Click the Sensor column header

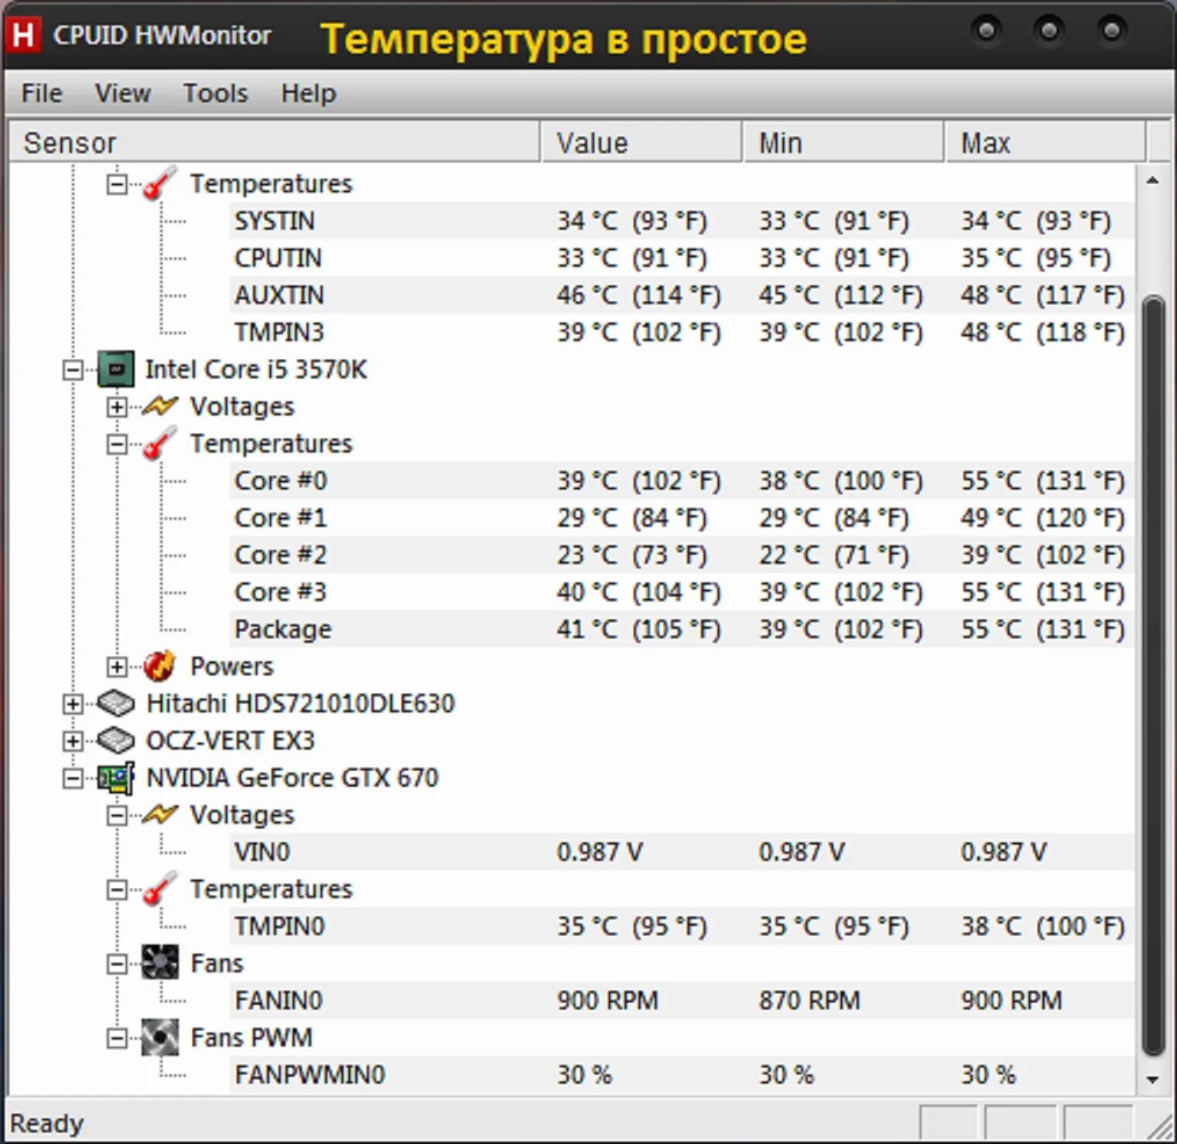click(275, 142)
